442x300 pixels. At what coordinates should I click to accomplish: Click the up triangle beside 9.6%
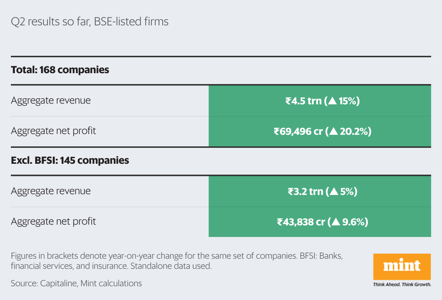(335, 222)
